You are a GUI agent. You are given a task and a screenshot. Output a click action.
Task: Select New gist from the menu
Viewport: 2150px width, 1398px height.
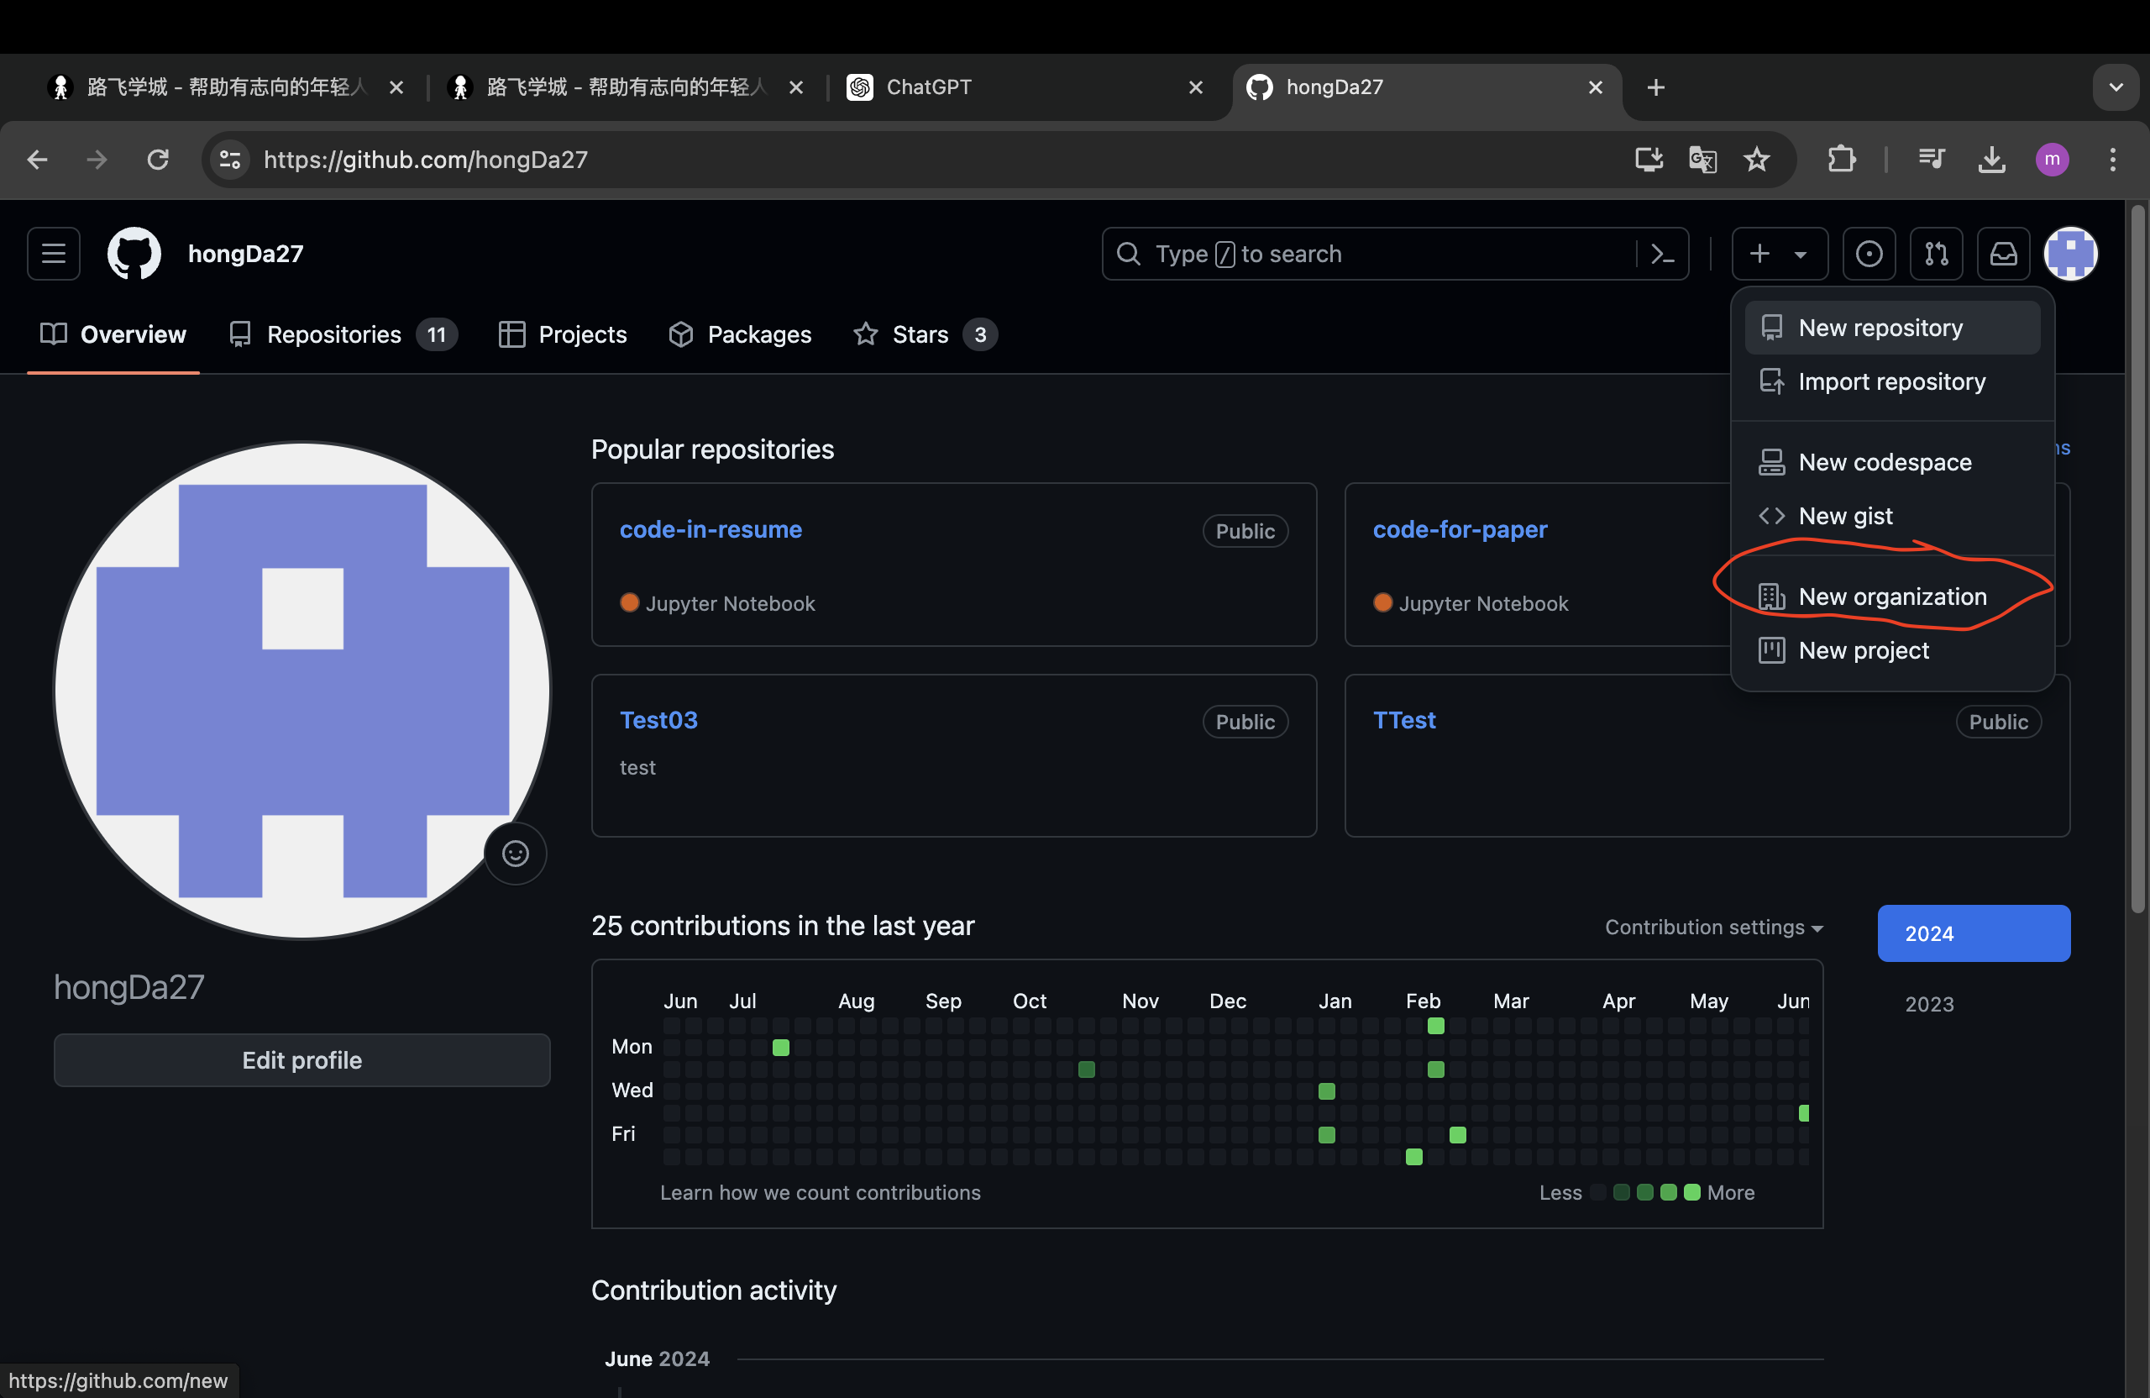click(x=1892, y=516)
